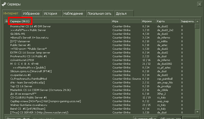Click the de_cbble map cell

coord(162,90)
